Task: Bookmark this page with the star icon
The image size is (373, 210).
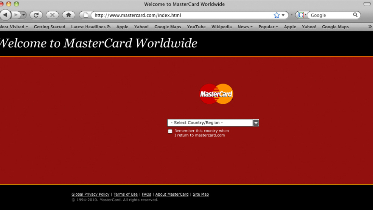Action: (x=277, y=15)
